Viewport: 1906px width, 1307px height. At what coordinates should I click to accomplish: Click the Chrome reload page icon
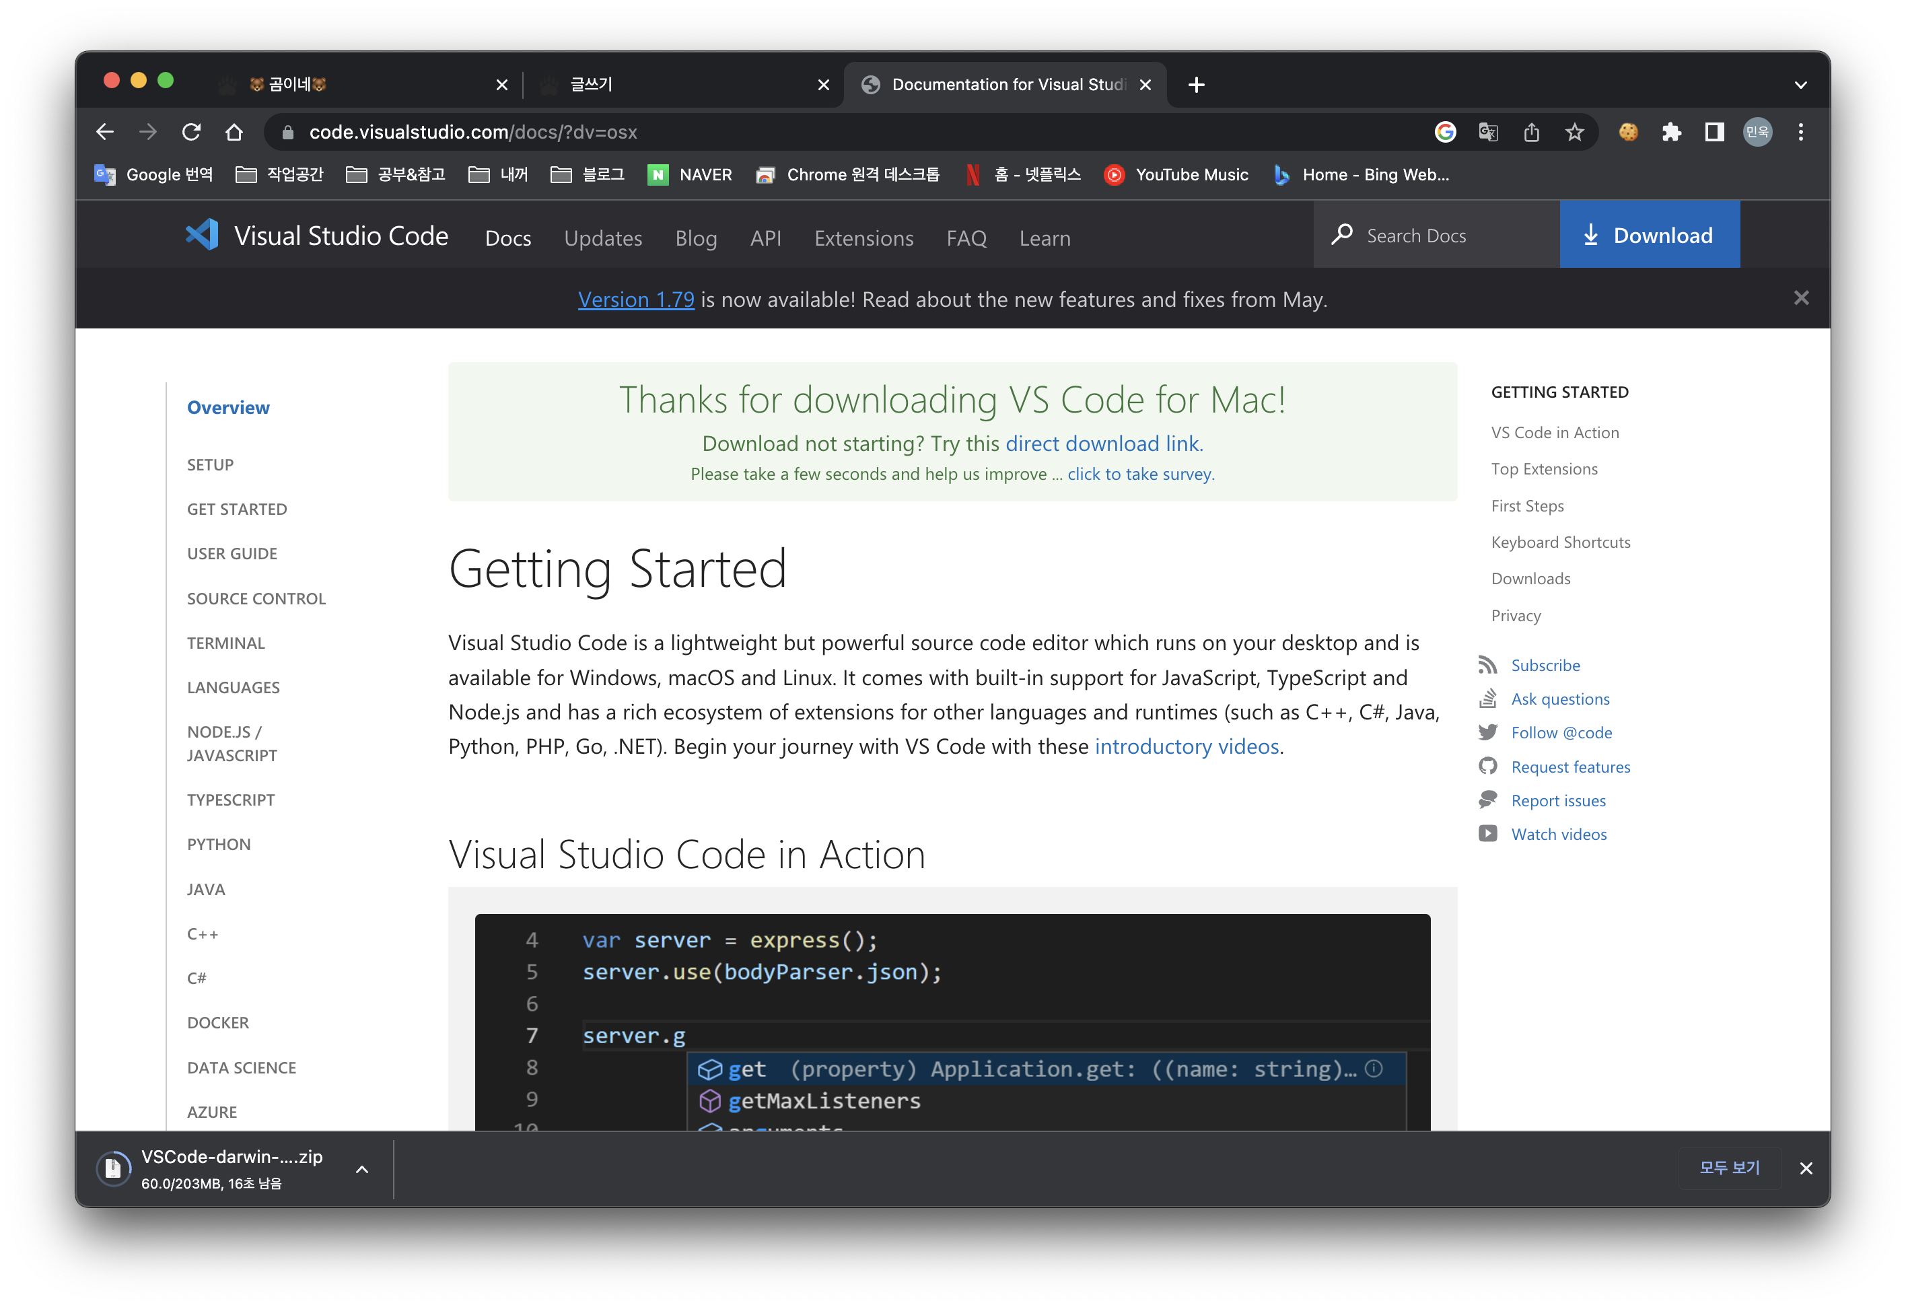pos(191,132)
